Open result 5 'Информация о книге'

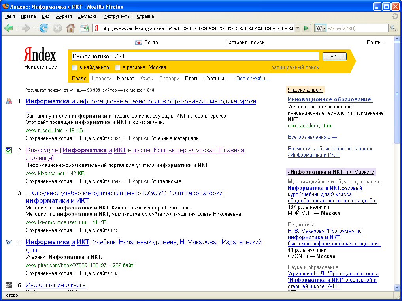(x=56, y=285)
